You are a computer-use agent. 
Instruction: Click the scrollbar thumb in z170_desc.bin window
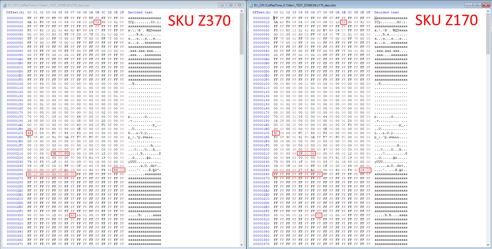point(488,34)
